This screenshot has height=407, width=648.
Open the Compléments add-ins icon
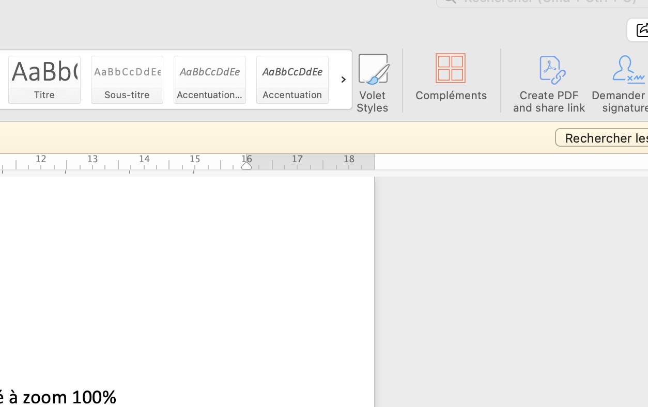(x=451, y=69)
